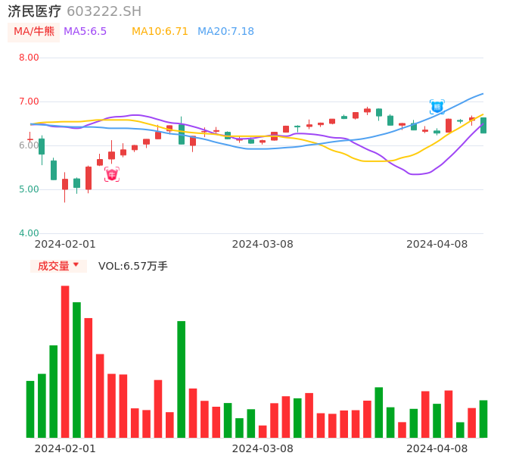Screen dimensions: 519x459
Task: Click the 603222.SH ticker code
Action: 104,11
